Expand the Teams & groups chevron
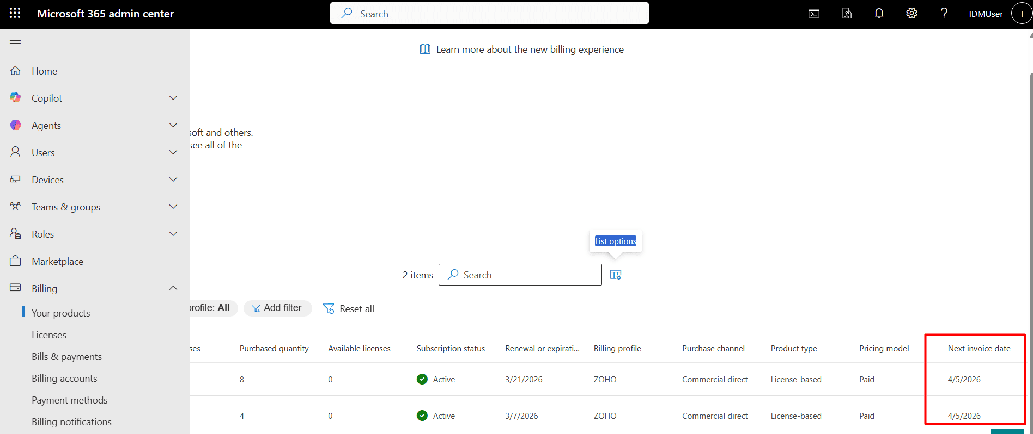This screenshot has width=1033, height=434. (173, 207)
